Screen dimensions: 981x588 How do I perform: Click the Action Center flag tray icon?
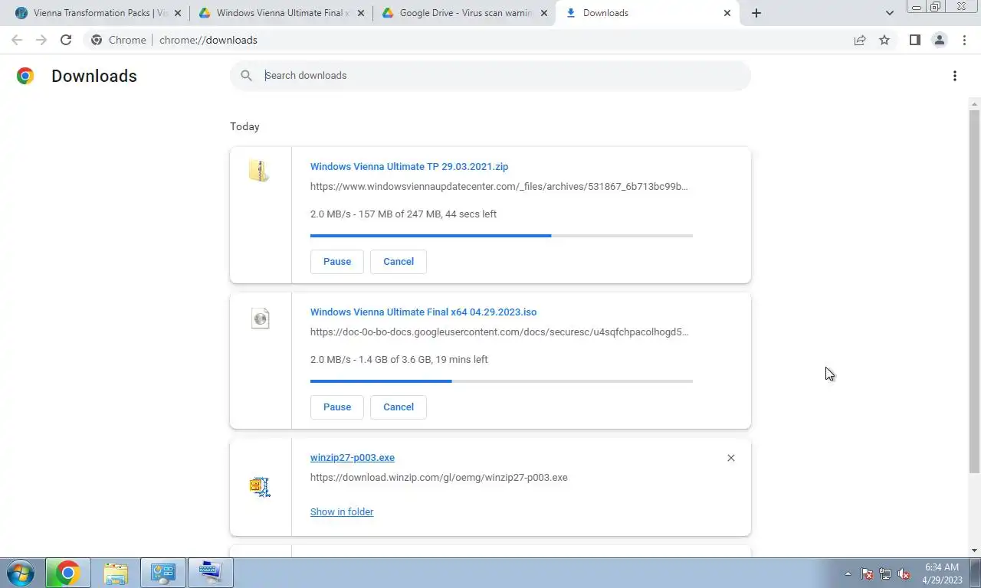tap(867, 573)
